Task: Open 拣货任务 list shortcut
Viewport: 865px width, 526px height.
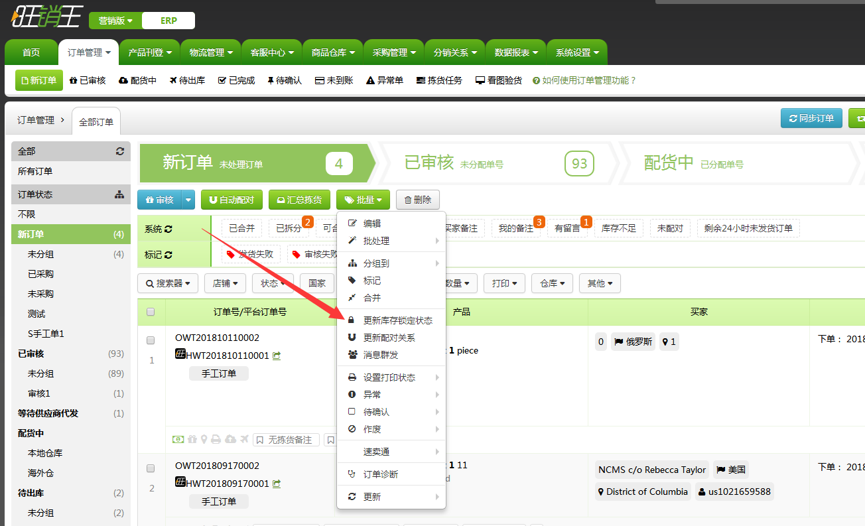Action: [439, 80]
